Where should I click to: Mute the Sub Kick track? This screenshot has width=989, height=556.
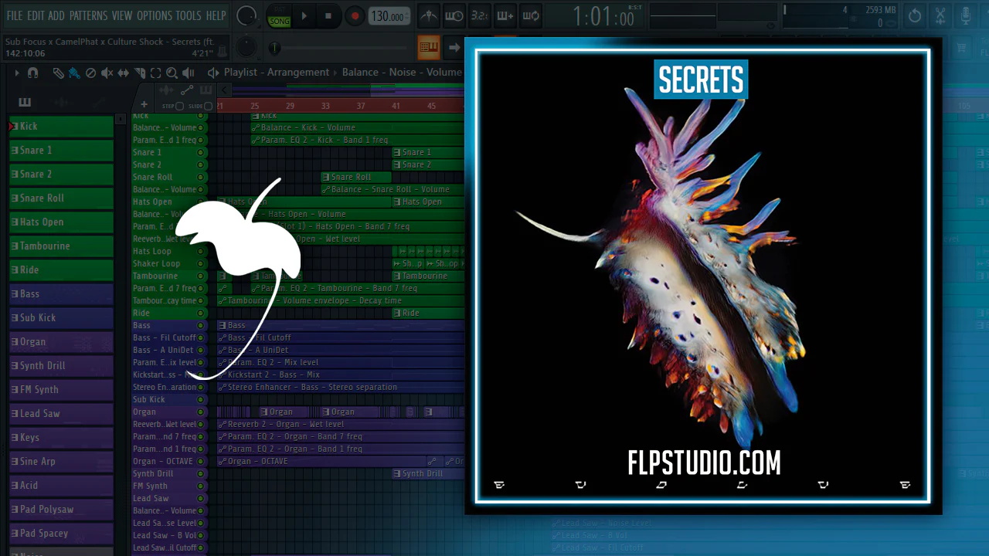(x=201, y=399)
